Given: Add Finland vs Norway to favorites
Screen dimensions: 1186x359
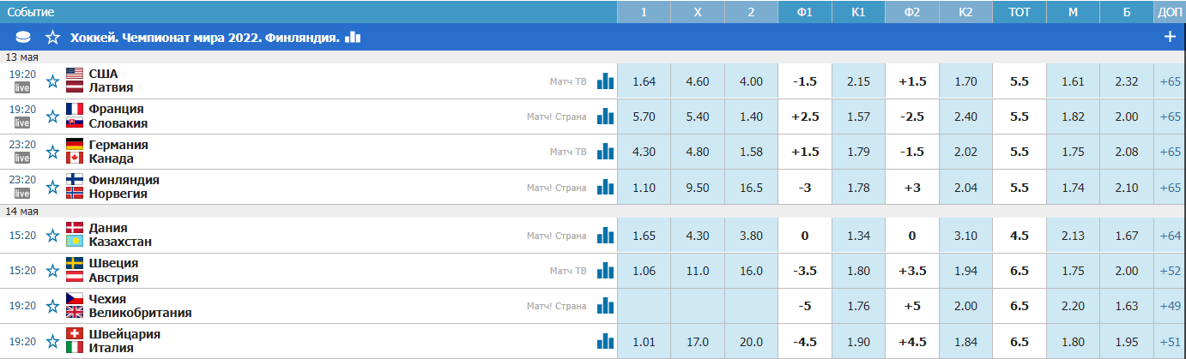Looking at the screenshot, I should (x=53, y=188).
